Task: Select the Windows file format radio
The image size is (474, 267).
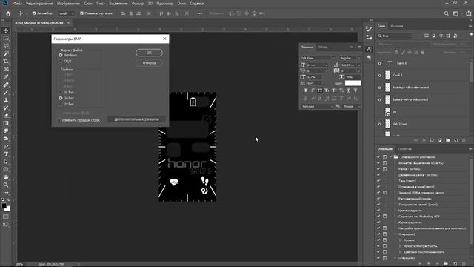Action: (61, 56)
